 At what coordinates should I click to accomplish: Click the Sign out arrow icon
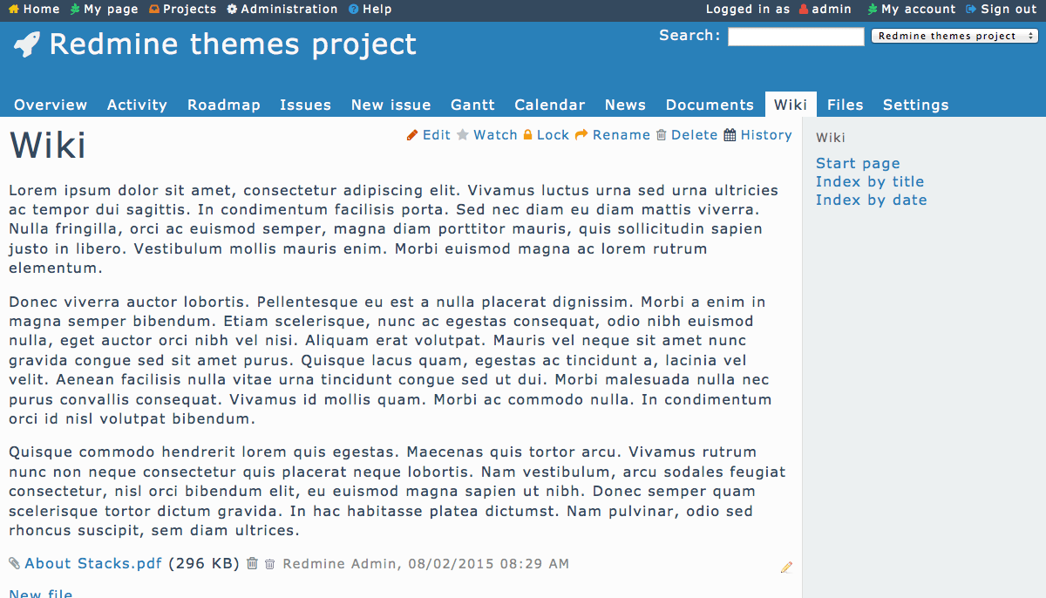971,10
